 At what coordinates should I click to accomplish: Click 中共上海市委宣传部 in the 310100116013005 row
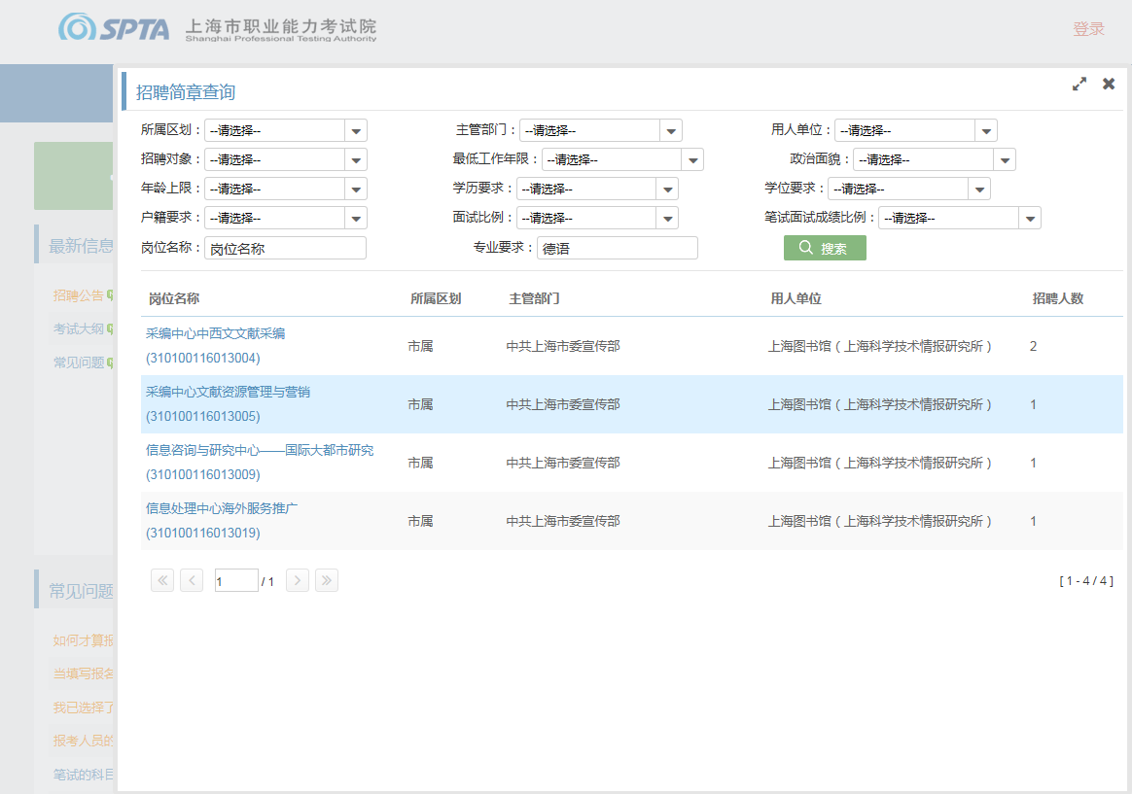coord(563,404)
